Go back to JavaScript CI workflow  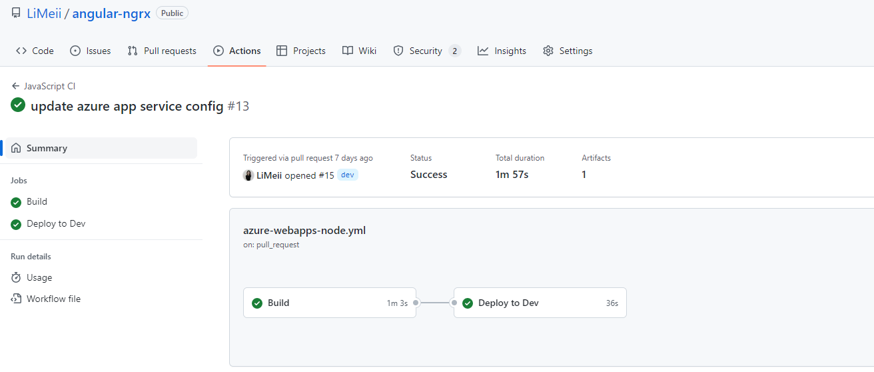point(50,86)
